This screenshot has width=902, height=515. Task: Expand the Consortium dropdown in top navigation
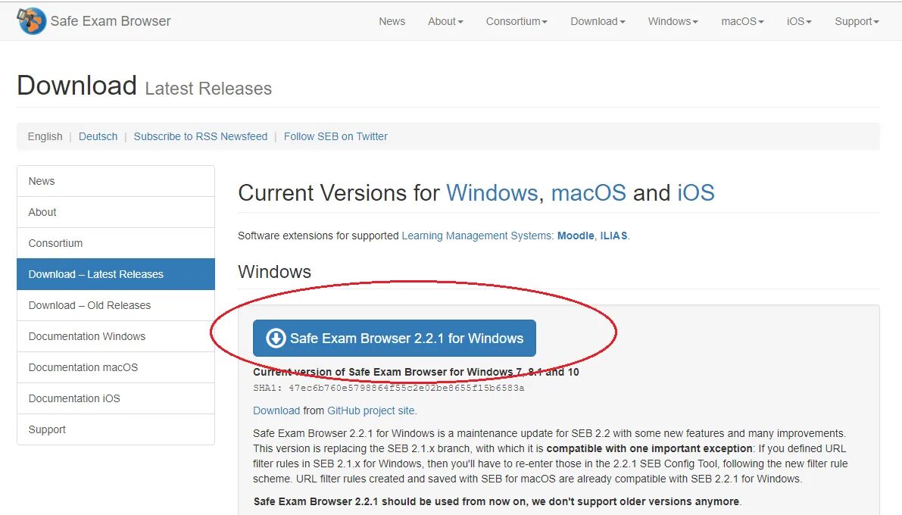pyautogui.click(x=517, y=21)
